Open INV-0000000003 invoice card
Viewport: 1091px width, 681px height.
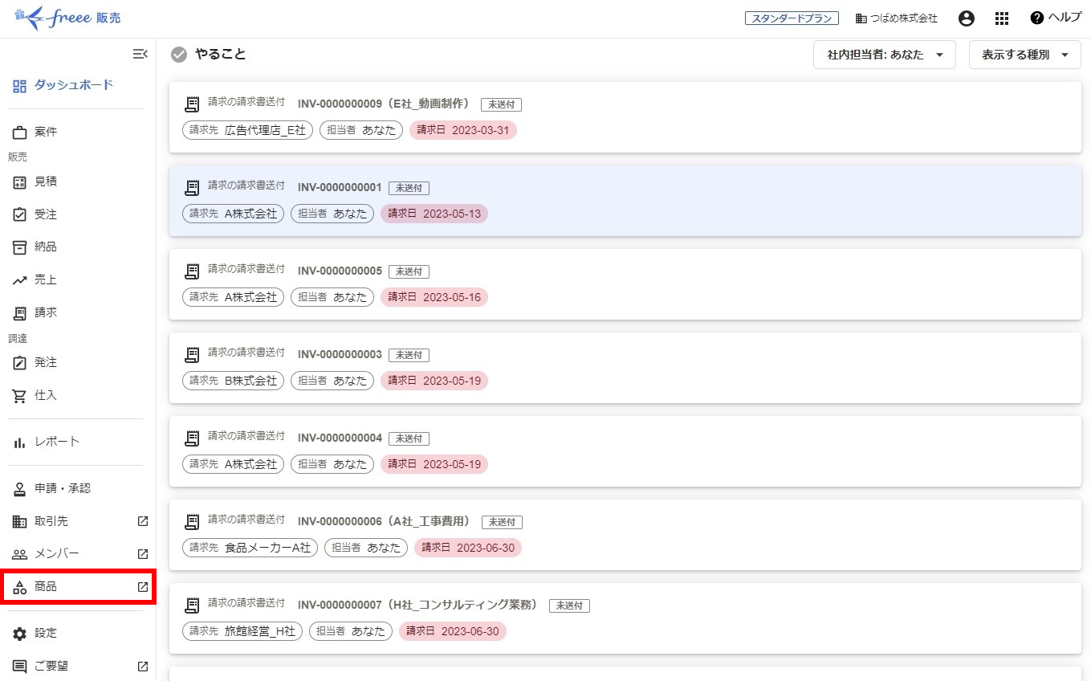point(625,368)
